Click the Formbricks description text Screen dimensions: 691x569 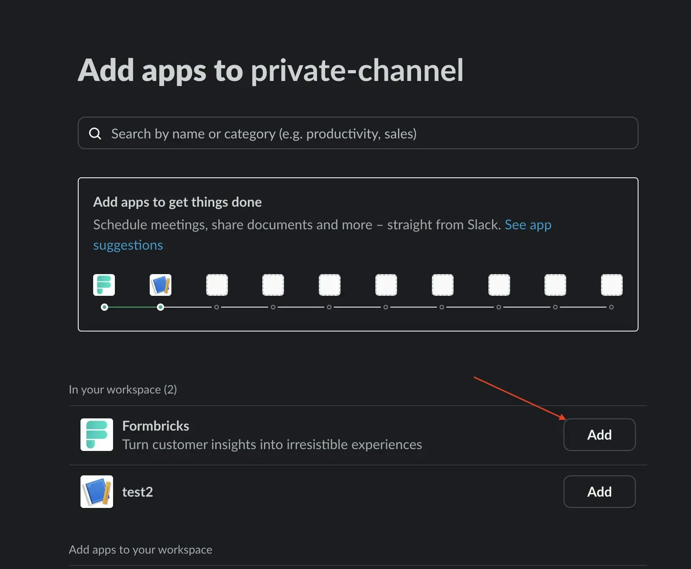click(272, 445)
